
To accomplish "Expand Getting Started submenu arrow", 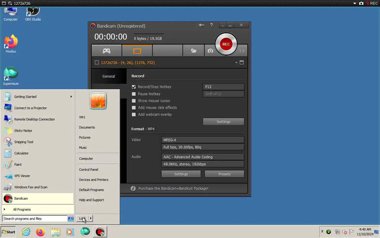I will click(71, 97).
